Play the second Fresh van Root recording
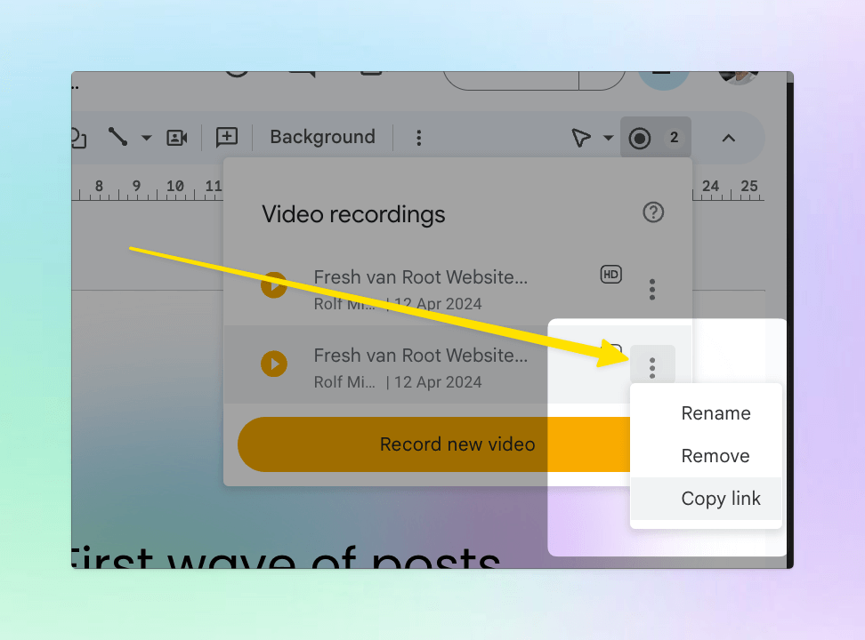The height and width of the screenshot is (640, 865). [x=274, y=364]
